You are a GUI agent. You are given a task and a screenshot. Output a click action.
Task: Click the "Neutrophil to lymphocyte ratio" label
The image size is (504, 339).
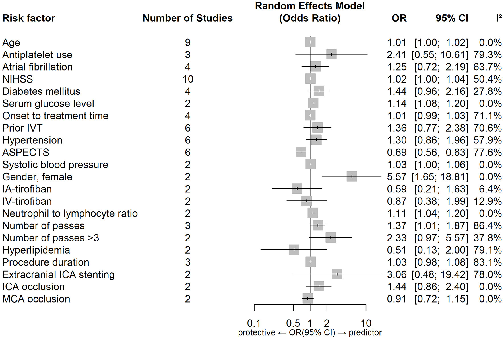[70, 213]
